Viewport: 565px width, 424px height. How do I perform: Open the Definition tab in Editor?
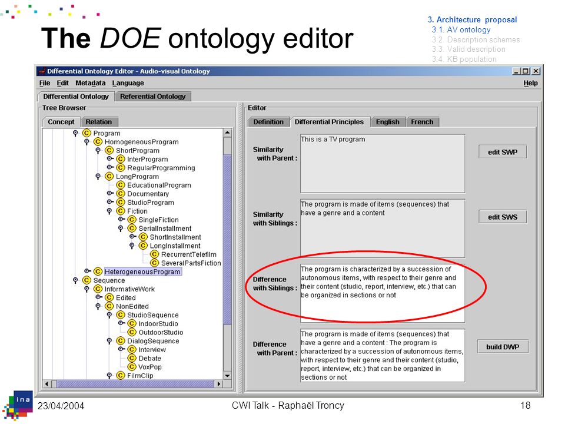(x=268, y=122)
